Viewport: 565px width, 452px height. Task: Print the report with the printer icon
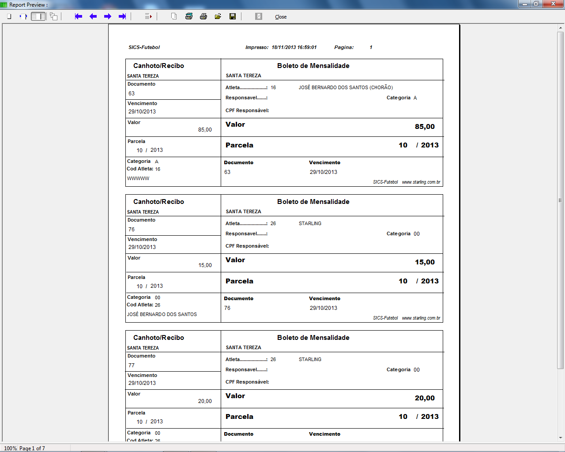click(203, 16)
